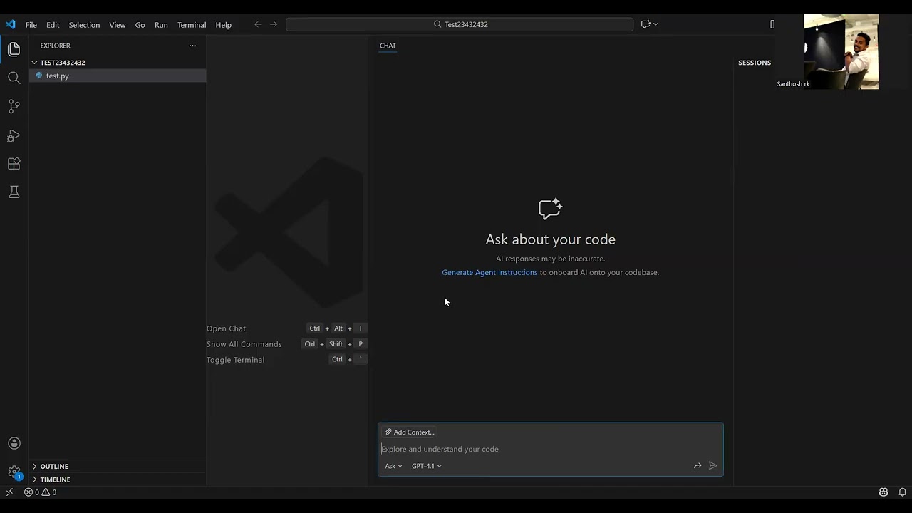Screen dimensions: 912x513
Task: Click Add Context button
Action: [410, 432]
